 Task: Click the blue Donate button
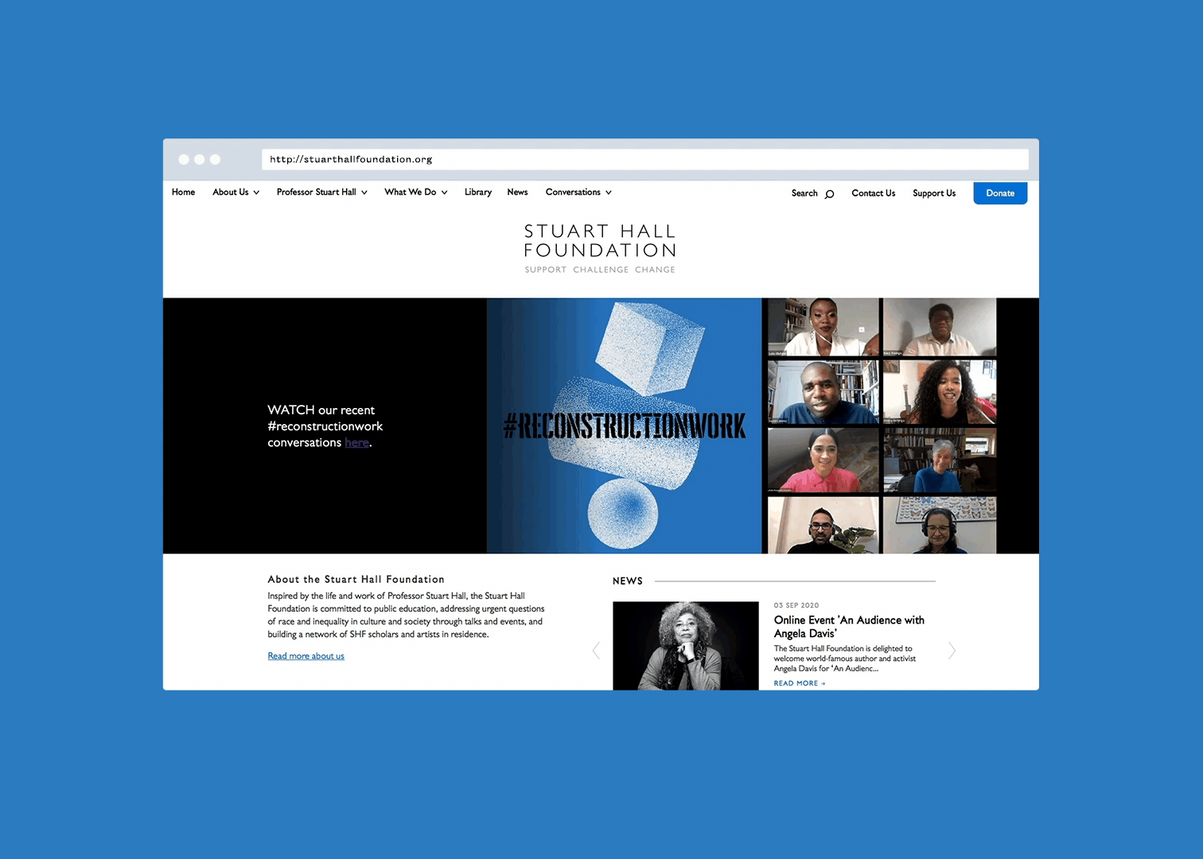[x=1000, y=193]
